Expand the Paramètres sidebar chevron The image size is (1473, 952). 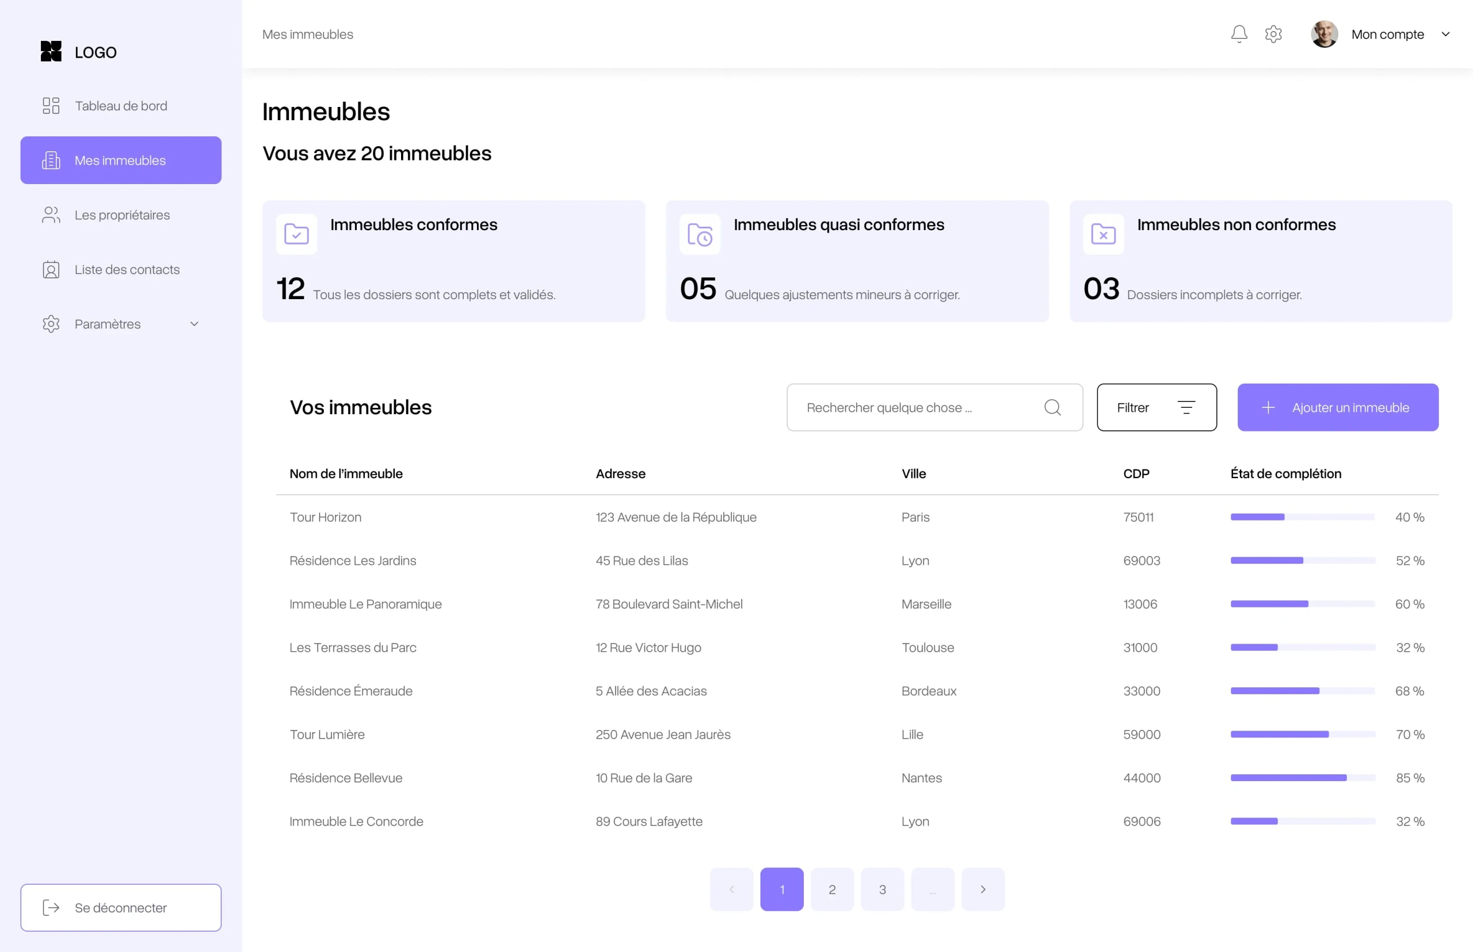(194, 324)
